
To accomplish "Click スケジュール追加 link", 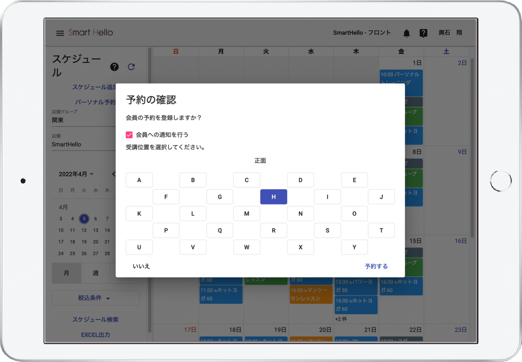I will point(94,87).
